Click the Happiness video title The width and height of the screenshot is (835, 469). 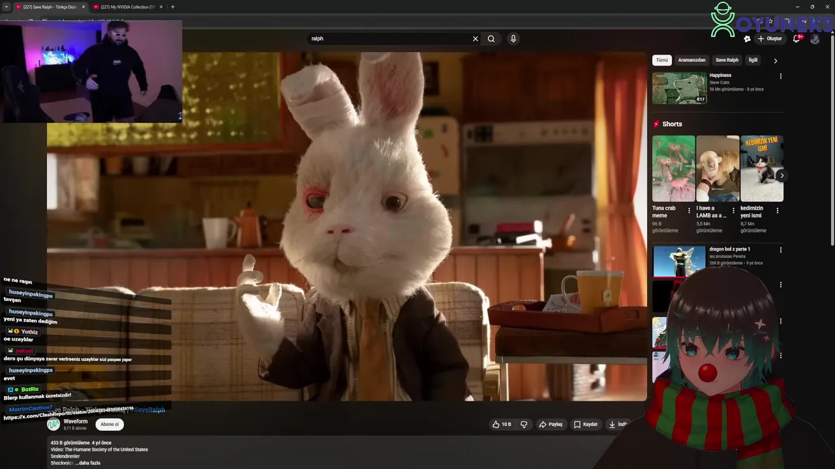[x=720, y=76]
